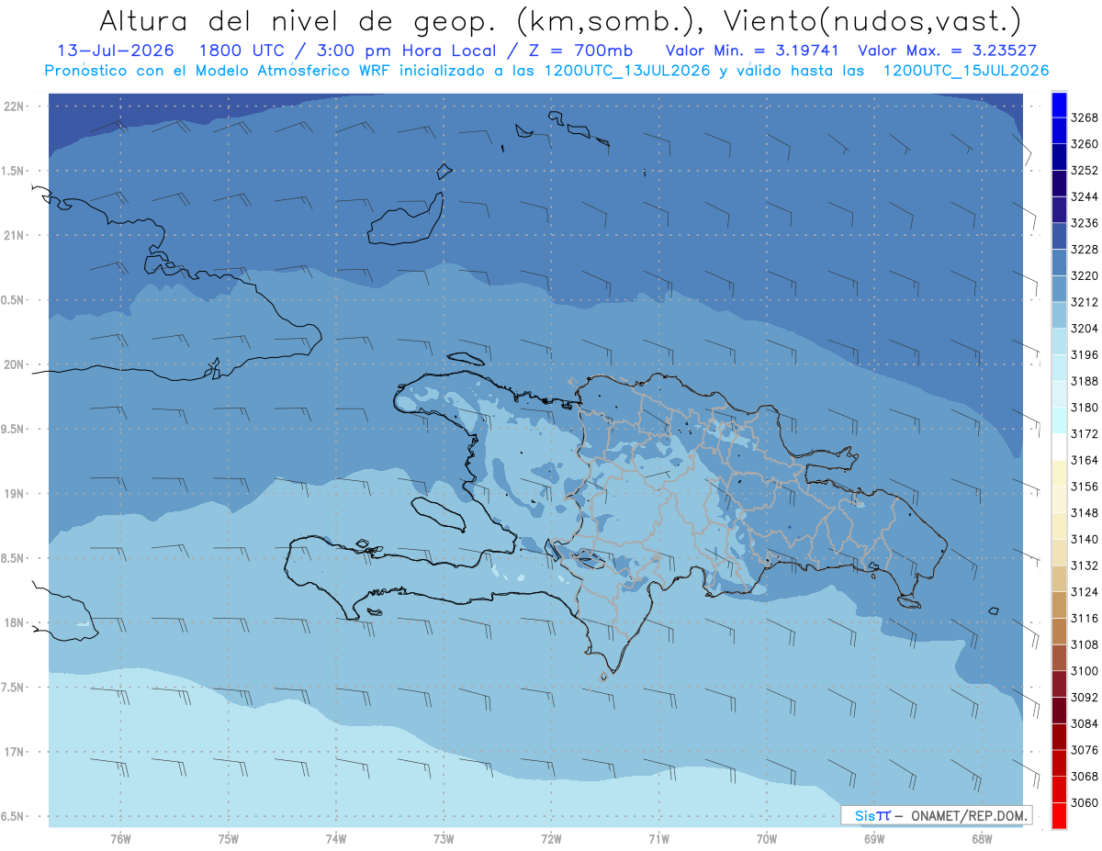The height and width of the screenshot is (851, 1102).
Task: Click the map title 'Altura del nivel de geop.'
Action: pyautogui.click(x=300, y=19)
